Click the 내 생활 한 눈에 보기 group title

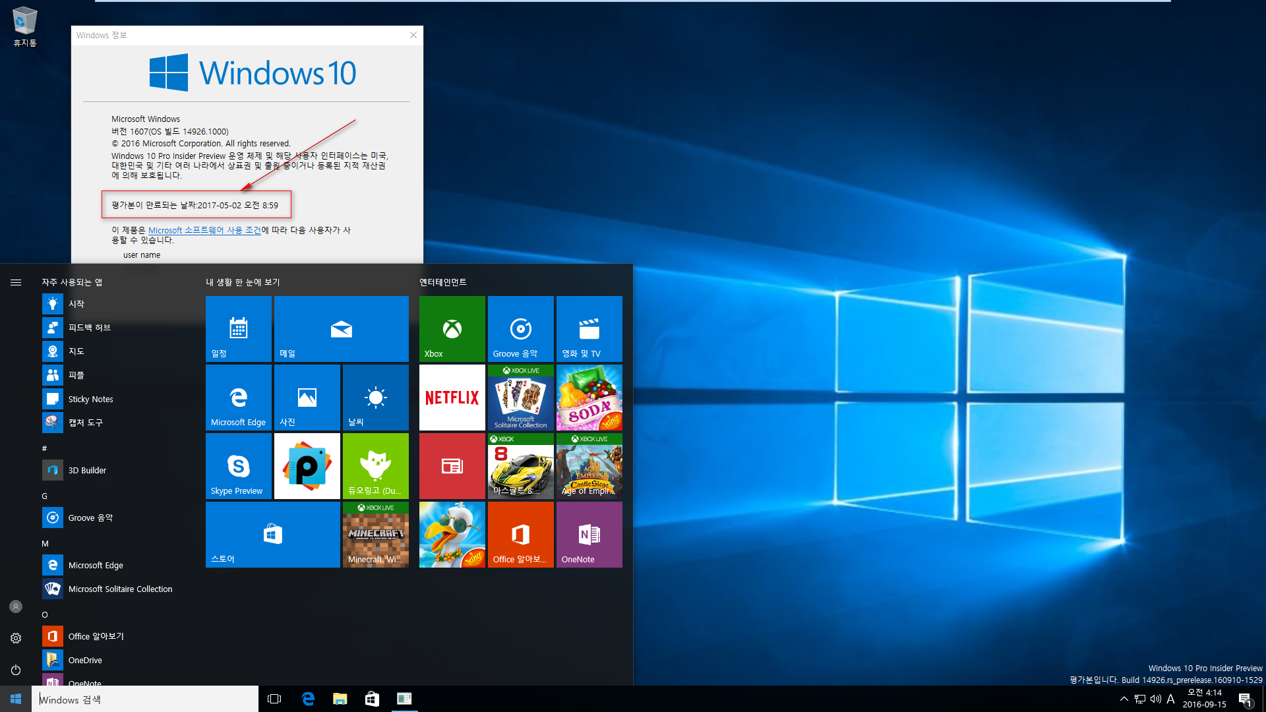click(x=243, y=282)
